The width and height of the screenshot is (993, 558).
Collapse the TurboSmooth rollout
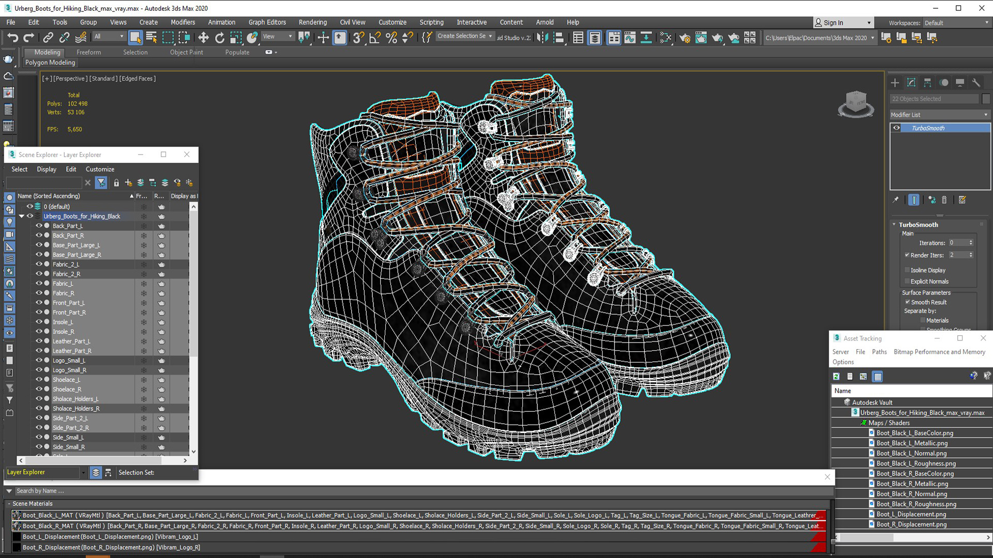[x=894, y=224]
